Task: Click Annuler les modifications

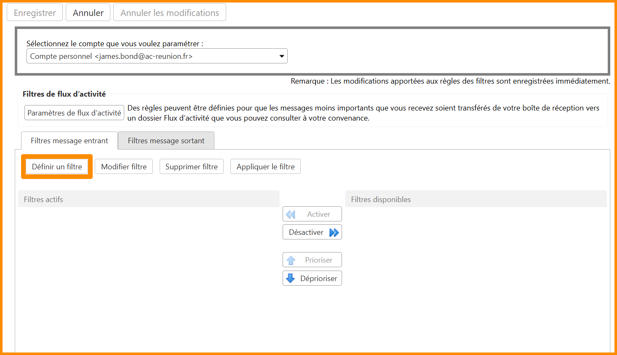Action: (x=170, y=13)
